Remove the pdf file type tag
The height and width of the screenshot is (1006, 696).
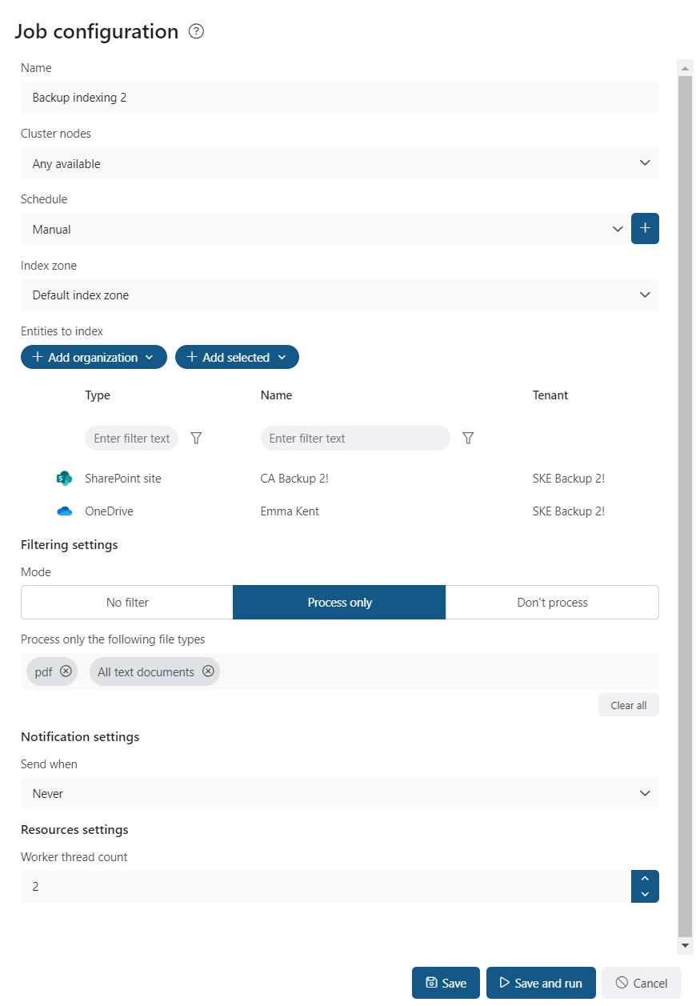pos(66,671)
